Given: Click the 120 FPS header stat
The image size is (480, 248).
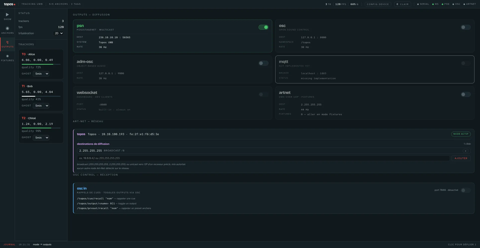Looking at the screenshot, I should pos(341,4).
